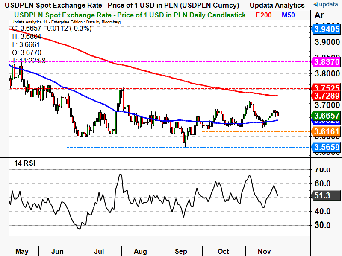Click the Updata Analytics header text
Screen dimensions: 342x256
point(278,5)
